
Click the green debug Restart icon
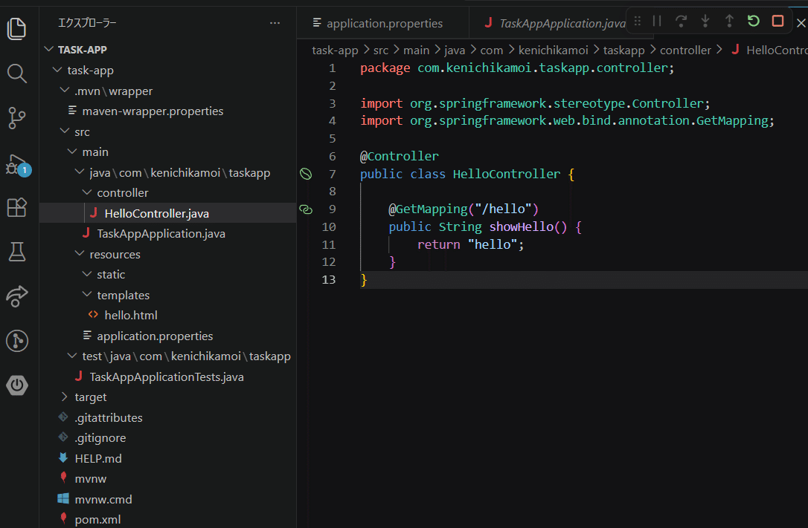[754, 21]
